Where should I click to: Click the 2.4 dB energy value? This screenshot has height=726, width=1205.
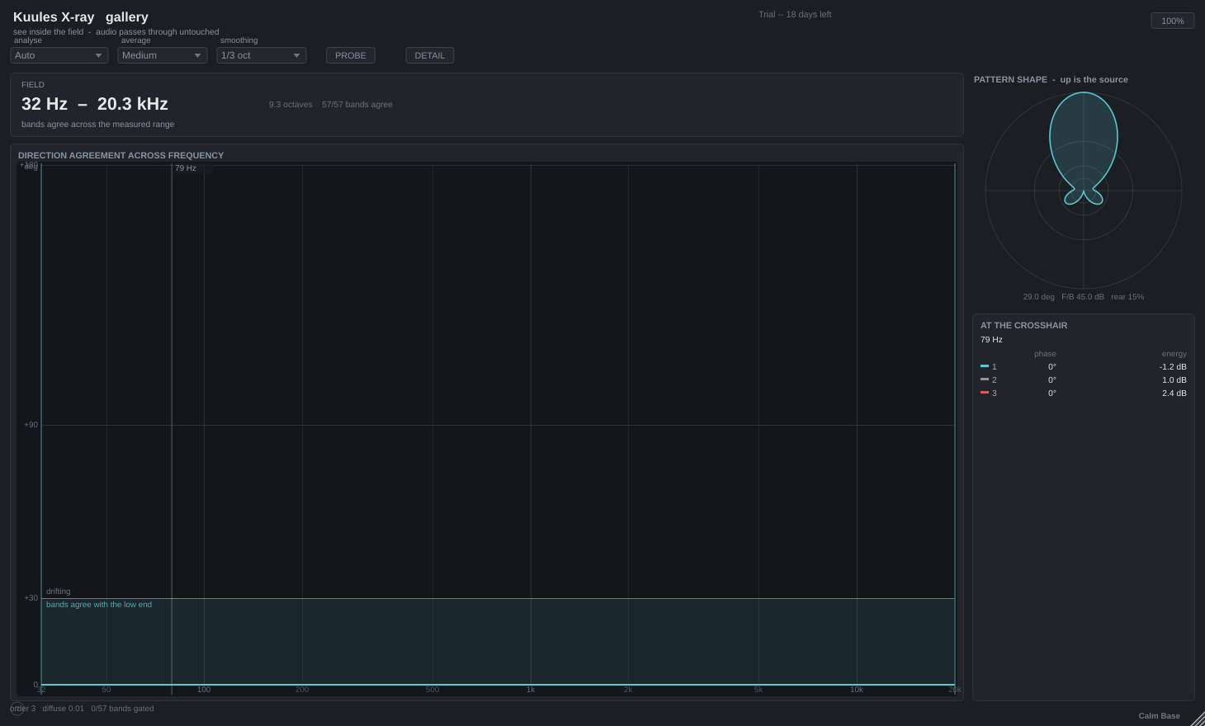click(1174, 394)
